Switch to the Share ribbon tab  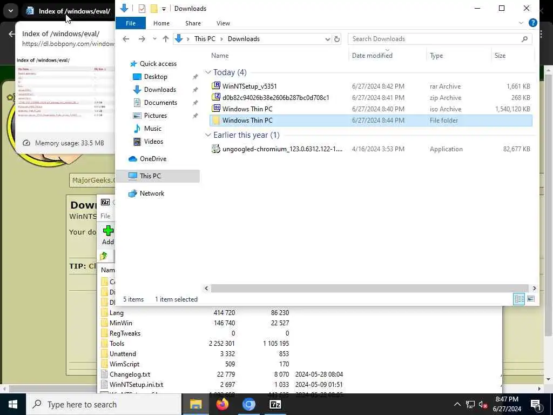click(x=193, y=23)
